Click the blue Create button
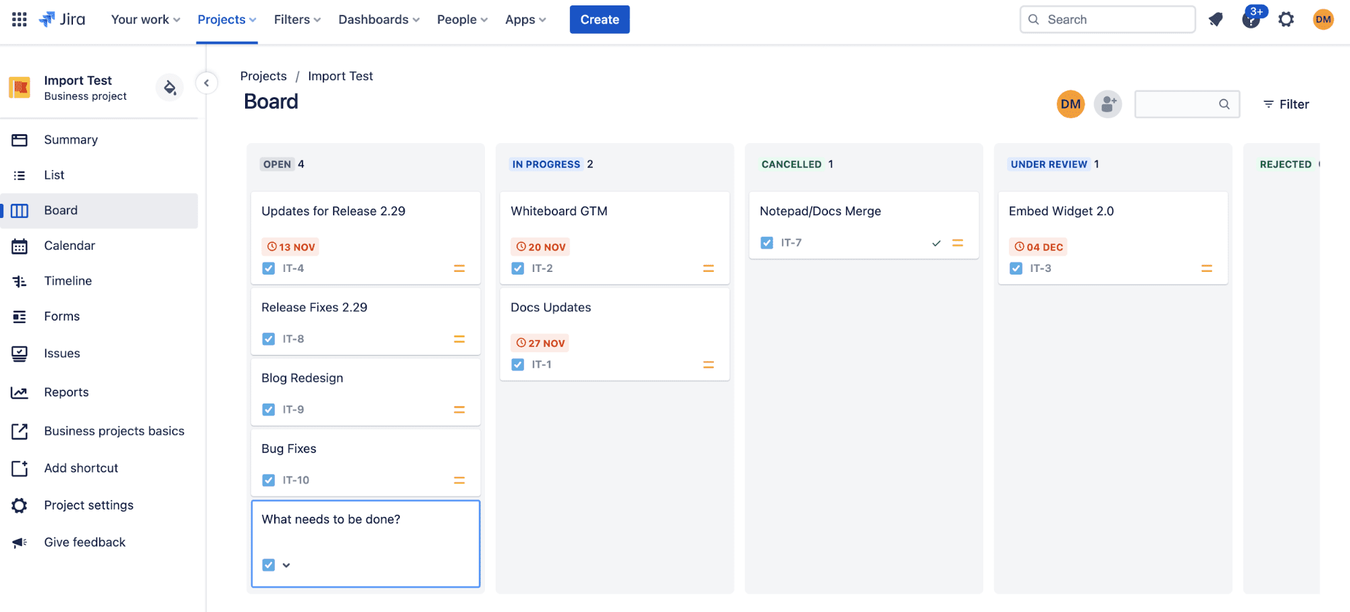1350x612 pixels. pos(599,20)
